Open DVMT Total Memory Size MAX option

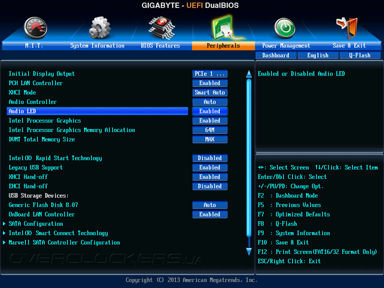pyautogui.click(x=210, y=139)
